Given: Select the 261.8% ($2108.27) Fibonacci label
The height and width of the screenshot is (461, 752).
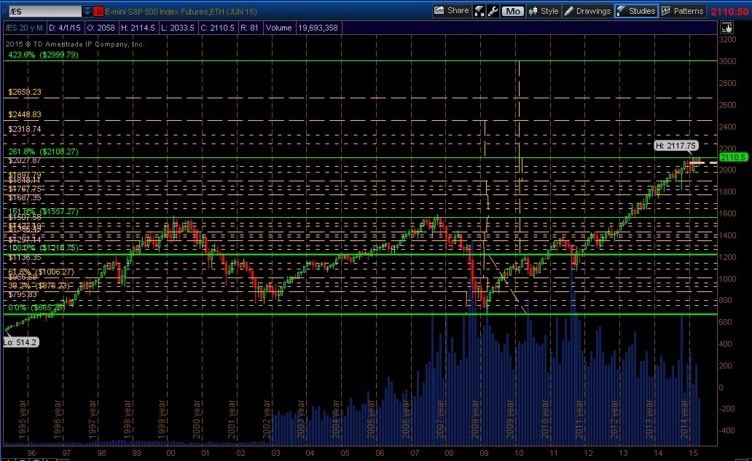Looking at the screenshot, I should click(43, 151).
